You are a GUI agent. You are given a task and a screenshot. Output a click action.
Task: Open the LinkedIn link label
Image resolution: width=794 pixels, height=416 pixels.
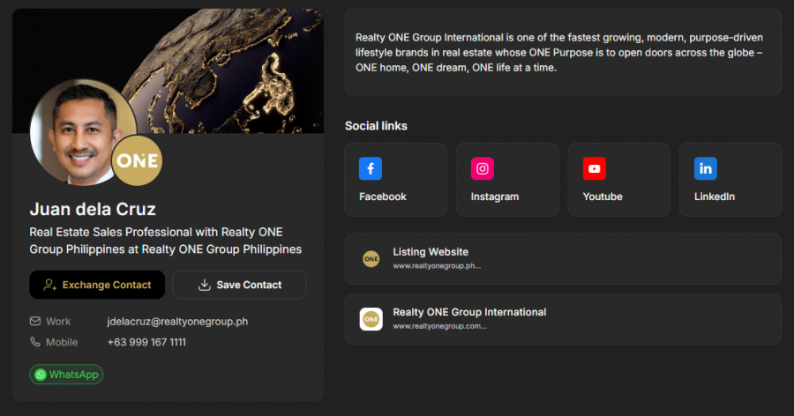point(715,197)
